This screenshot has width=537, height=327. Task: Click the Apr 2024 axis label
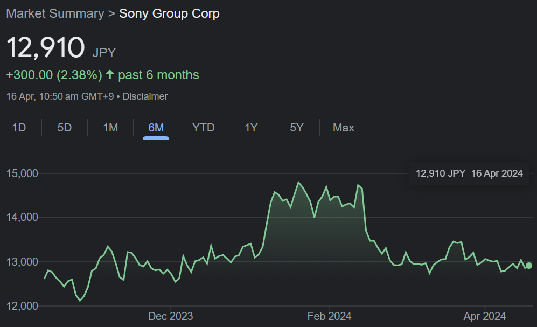tap(484, 316)
